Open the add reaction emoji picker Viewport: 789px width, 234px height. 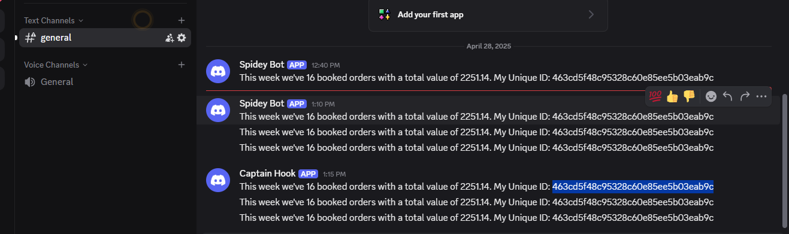pyautogui.click(x=711, y=96)
